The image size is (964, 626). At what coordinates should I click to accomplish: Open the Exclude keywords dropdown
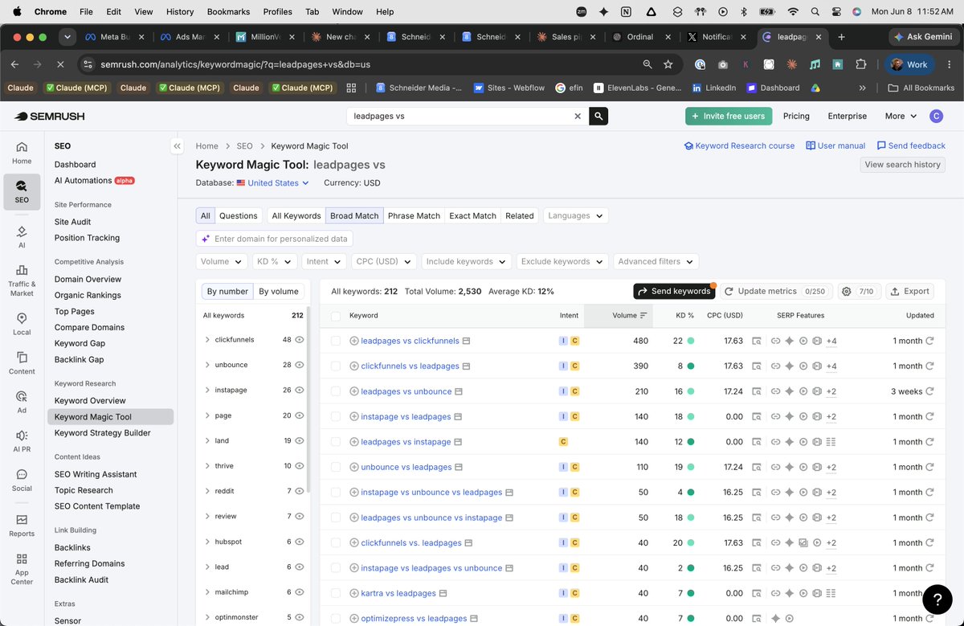[x=562, y=261]
